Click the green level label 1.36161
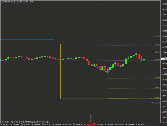Viewport: 167px width, 126px height. click(158, 88)
